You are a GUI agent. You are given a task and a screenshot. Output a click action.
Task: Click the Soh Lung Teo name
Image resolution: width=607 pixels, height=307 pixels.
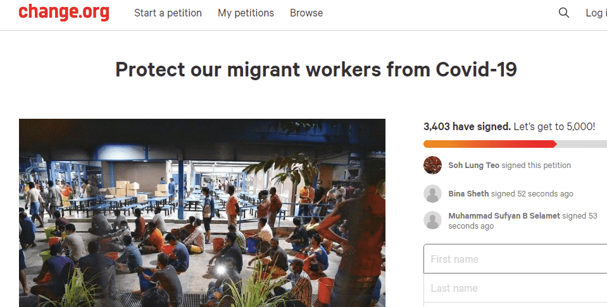click(474, 166)
